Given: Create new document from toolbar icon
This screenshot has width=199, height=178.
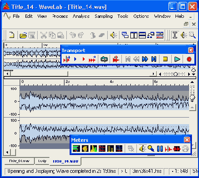Looking at the screenshot, I should [12, 35].
